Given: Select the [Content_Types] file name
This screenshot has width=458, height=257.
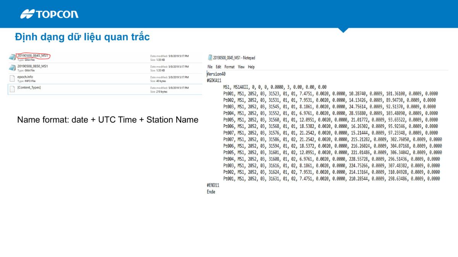Looking at the screenshot, I should (29, 88).
